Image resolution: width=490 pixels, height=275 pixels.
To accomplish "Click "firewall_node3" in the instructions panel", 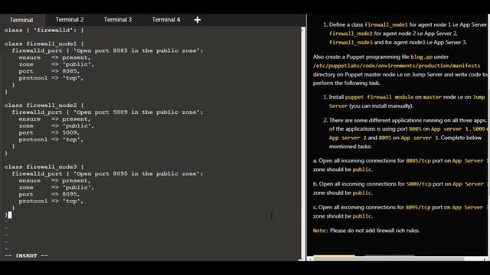I will click(x=351, y=43).
